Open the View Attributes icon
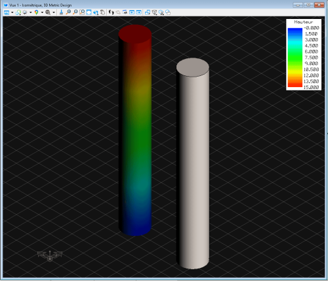The height and width of the screenshot is (281, 328). 7,12
